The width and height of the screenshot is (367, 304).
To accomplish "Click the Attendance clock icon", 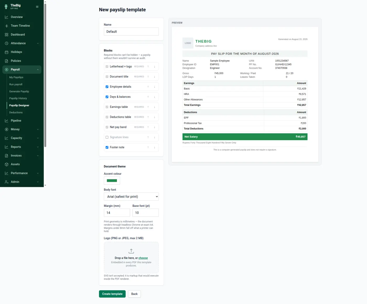I will pos(7,43).
